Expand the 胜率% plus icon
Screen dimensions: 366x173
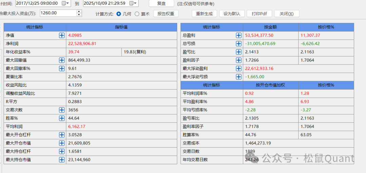[x=62, y=118]
